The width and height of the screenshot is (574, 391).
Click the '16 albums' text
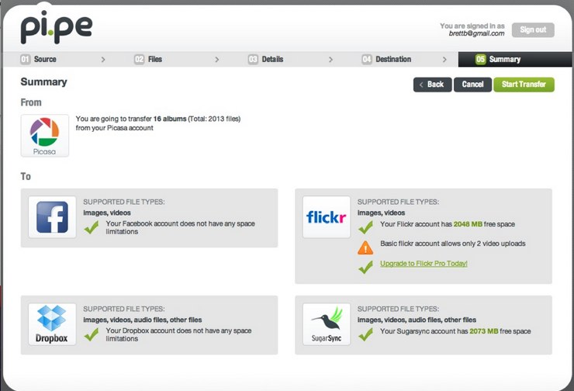point(170,119)
